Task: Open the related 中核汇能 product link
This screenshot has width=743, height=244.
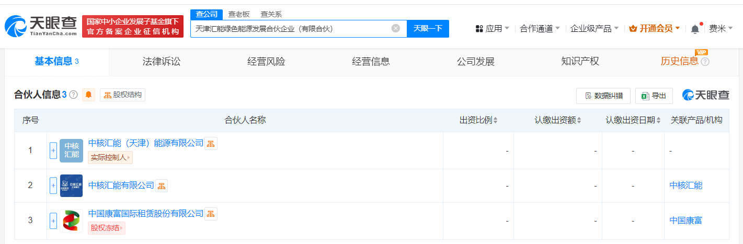Action: click(686, 185)
